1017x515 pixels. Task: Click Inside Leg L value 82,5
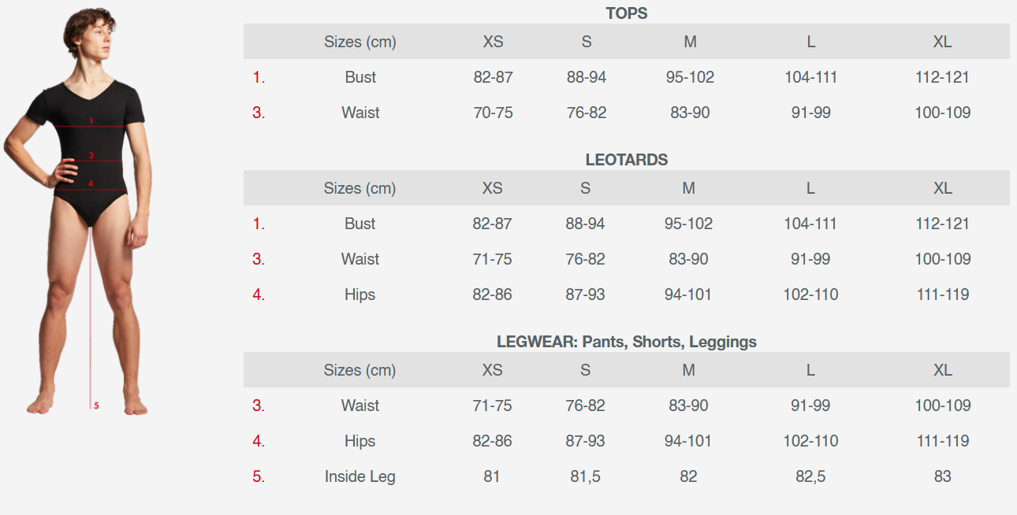click(x=810, y=476)
